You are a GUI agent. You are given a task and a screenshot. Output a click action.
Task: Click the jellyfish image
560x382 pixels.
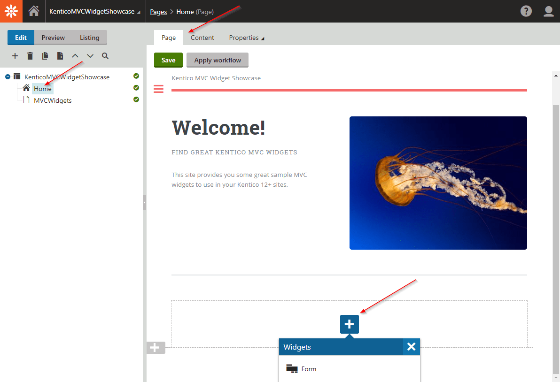pyautogui.click(x=438, y=183)
